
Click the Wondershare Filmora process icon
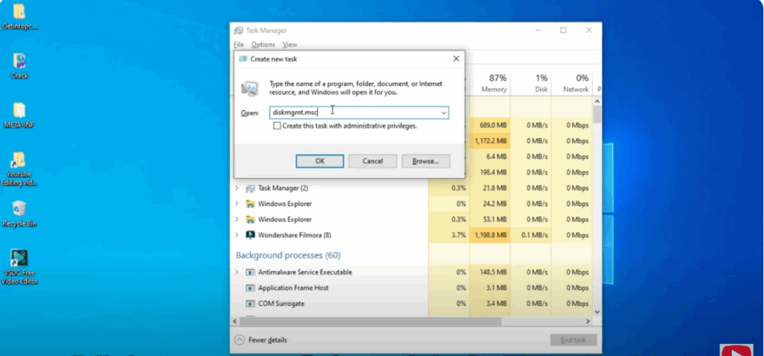pos(250,235)
